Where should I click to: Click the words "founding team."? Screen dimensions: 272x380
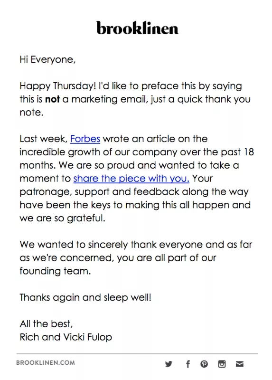[55, 271]
